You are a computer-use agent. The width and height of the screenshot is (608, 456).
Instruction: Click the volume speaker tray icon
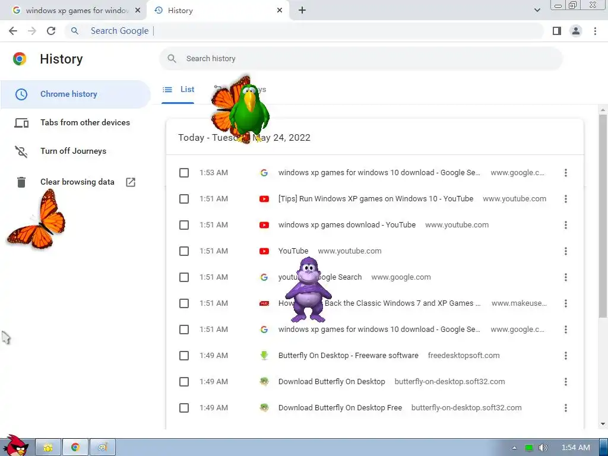coord(543,448)
